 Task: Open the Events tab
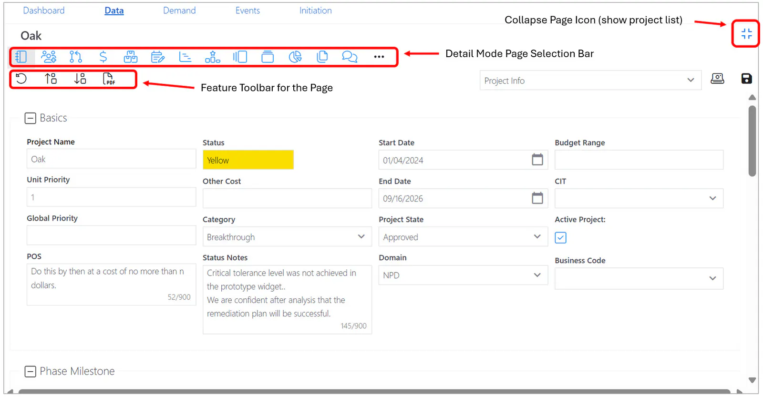247,10
